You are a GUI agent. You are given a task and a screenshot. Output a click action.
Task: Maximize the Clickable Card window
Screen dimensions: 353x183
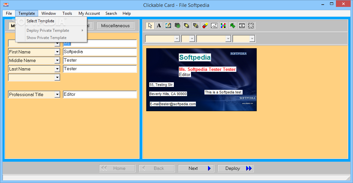tap(332, 4)
